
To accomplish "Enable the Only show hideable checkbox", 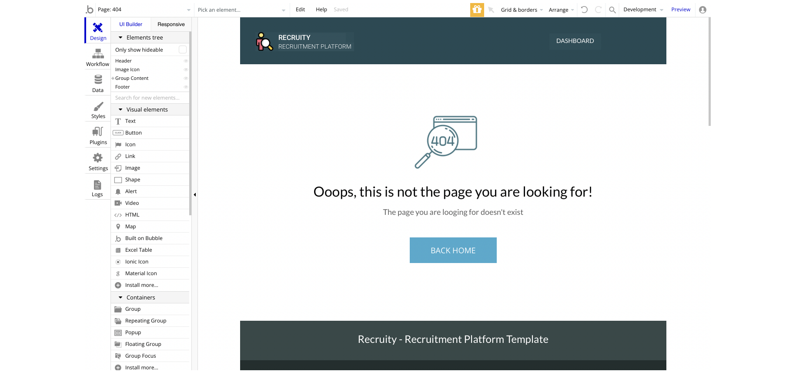I will 183,50.
